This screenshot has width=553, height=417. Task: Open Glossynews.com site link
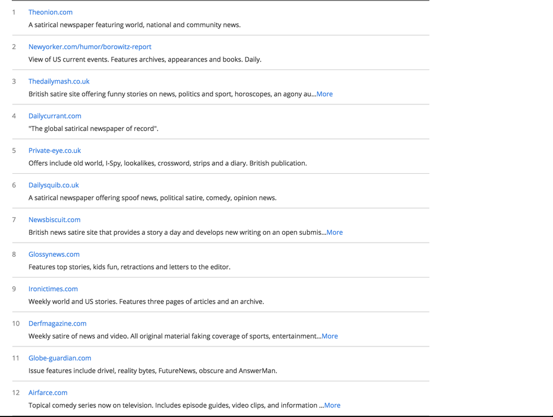pos(54,254)
